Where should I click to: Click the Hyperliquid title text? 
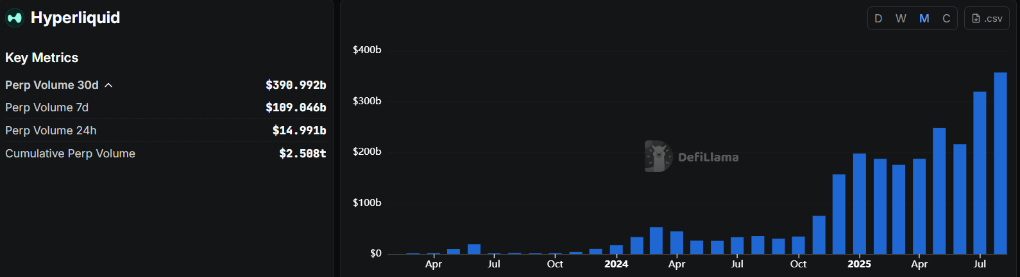(75, 18)
